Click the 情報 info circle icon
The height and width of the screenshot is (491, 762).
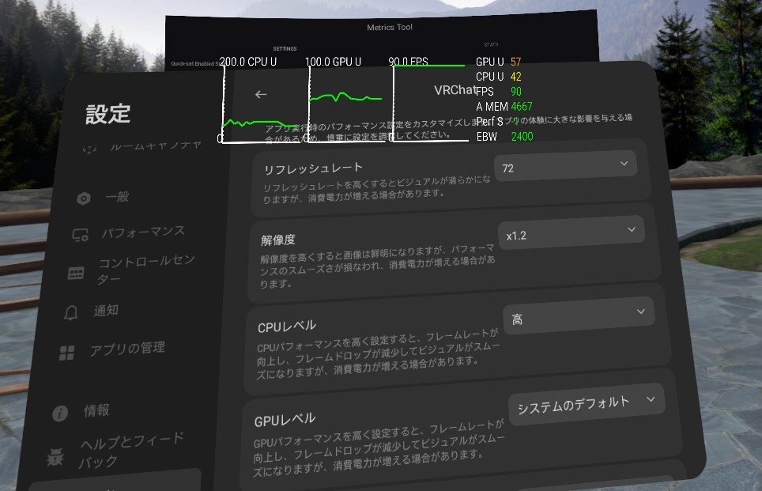pyautogui.click(x=60, y=414)
